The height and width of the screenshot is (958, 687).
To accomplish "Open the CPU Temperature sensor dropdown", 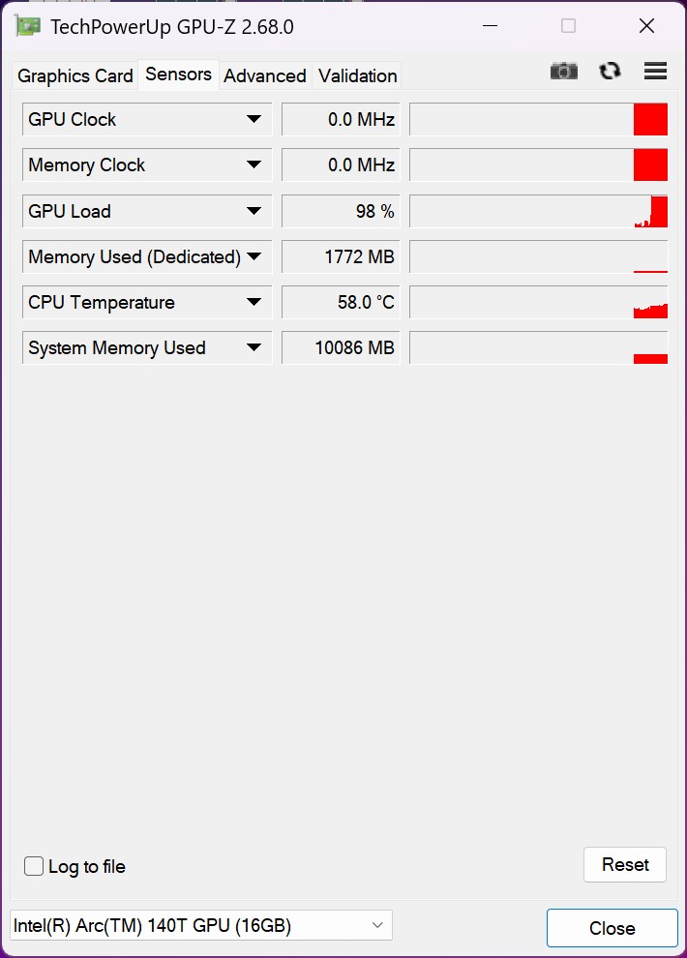I will [254, 302].
